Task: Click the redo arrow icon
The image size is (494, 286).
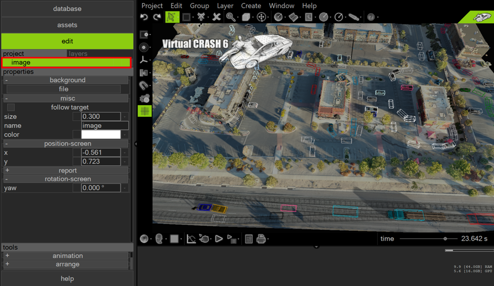Action: pyautogui.click(x=157, y=17)
